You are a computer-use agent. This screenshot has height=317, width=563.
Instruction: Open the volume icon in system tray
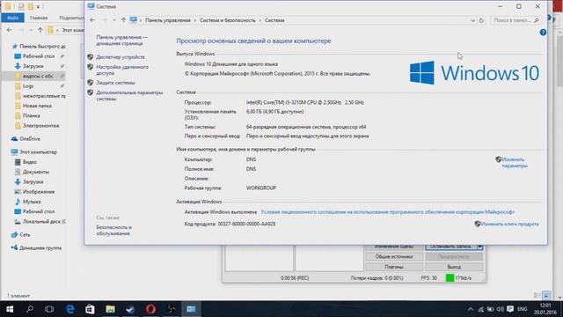pyautogui.click(x=500, y=309)
